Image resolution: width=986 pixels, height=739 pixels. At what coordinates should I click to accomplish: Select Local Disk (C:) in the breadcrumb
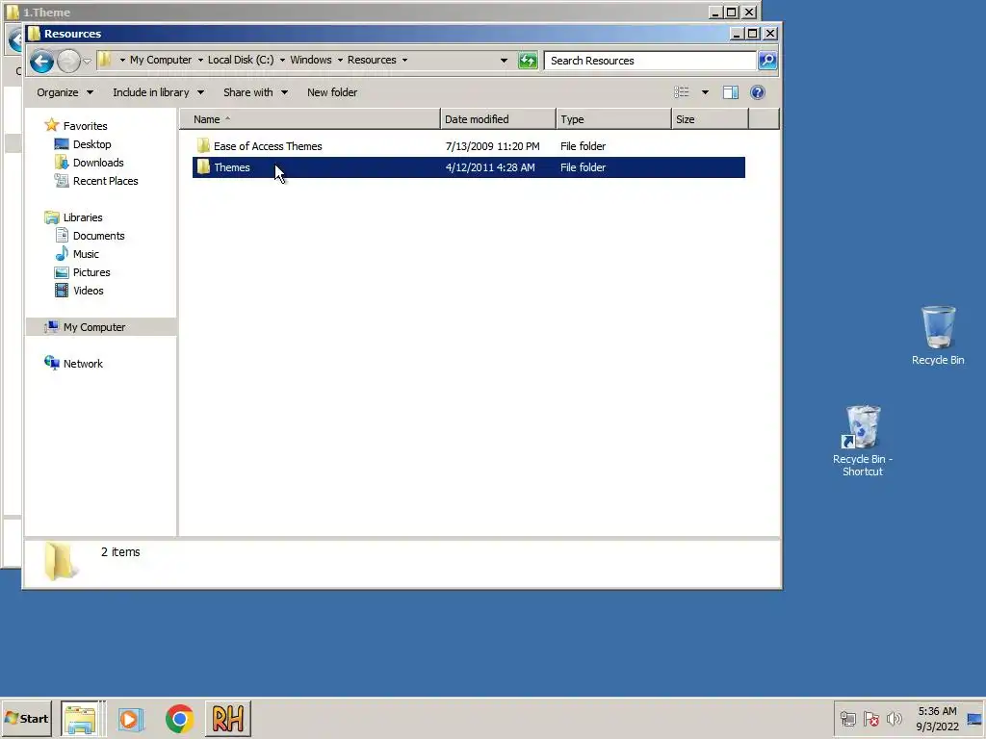pos(241,60)
